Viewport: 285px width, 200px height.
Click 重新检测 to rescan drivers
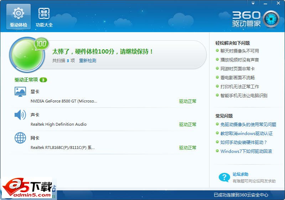(88, 61)
